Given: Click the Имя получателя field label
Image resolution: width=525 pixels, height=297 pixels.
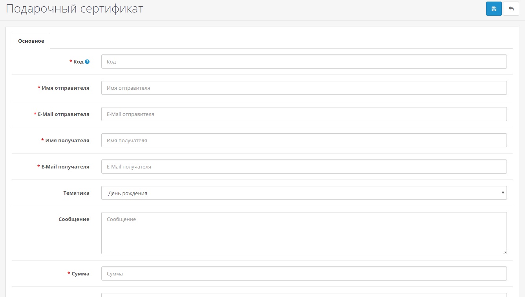Looking at the screenshot, I should (x=67, y=140).
